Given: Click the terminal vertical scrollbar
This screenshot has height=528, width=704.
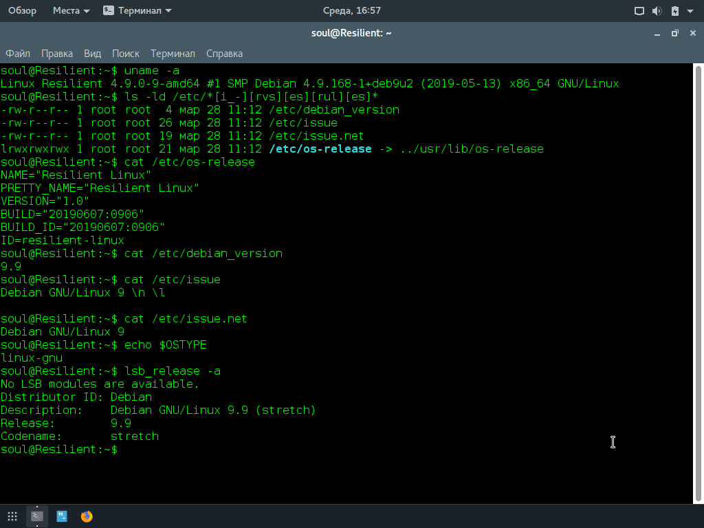Looking at the screenshot, I should point(698,283).
